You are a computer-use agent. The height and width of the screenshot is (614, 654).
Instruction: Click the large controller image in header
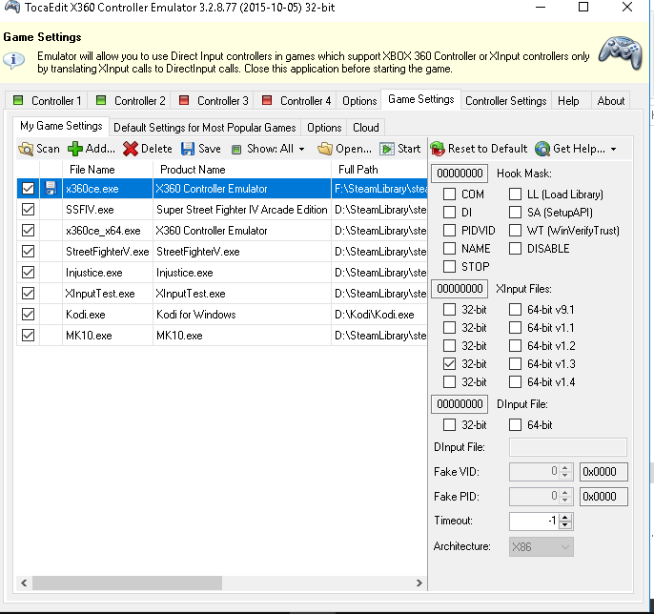coord(621,53)
